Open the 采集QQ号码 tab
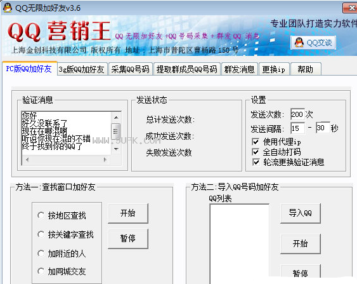 (130, 69)
